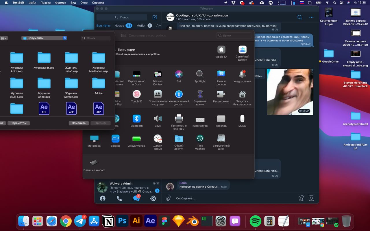Image resolution: width=370 pixels, height=231 pixels.
Task: Open Мышь mouse settings
Action: tap(242, 121)
